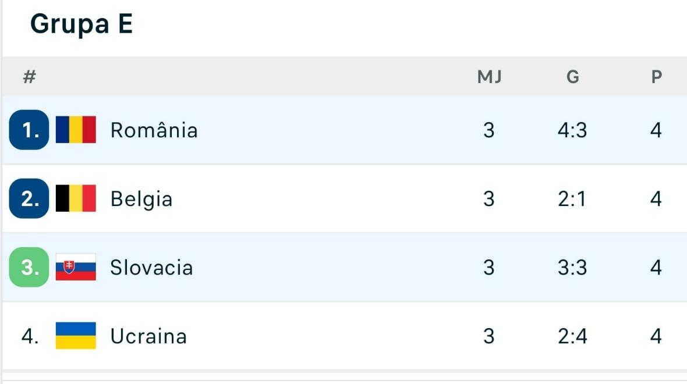Click the blue position 2 badge
This screenshot has height=384, width=687.
click(x=29, y=199)
